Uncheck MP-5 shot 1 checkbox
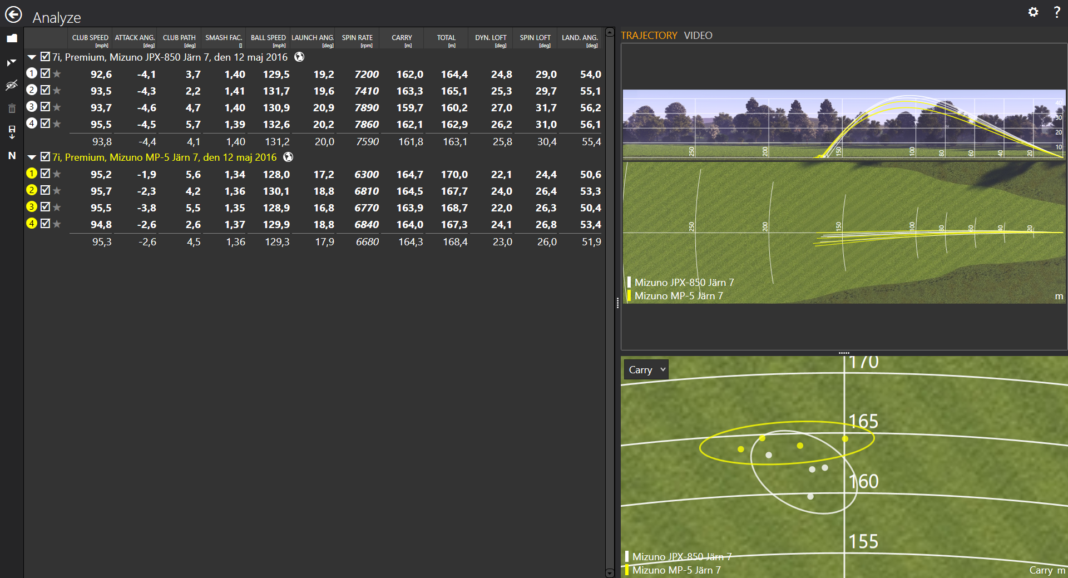1068x578 pixels. pyautogui.click(x=45, y=173)
